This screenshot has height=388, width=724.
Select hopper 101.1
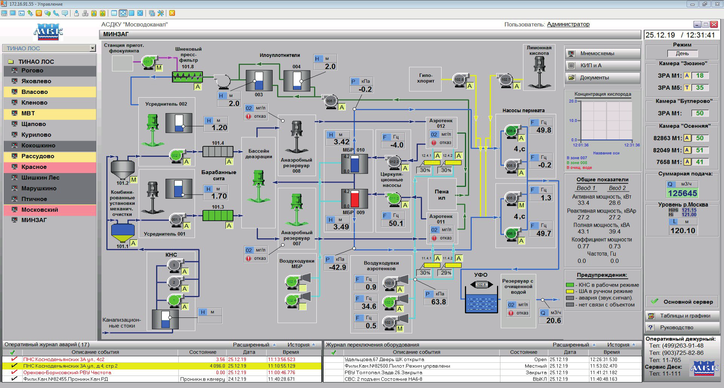point(123,232)
